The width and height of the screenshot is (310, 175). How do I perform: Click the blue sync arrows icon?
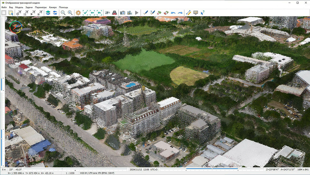pos(55,12)
